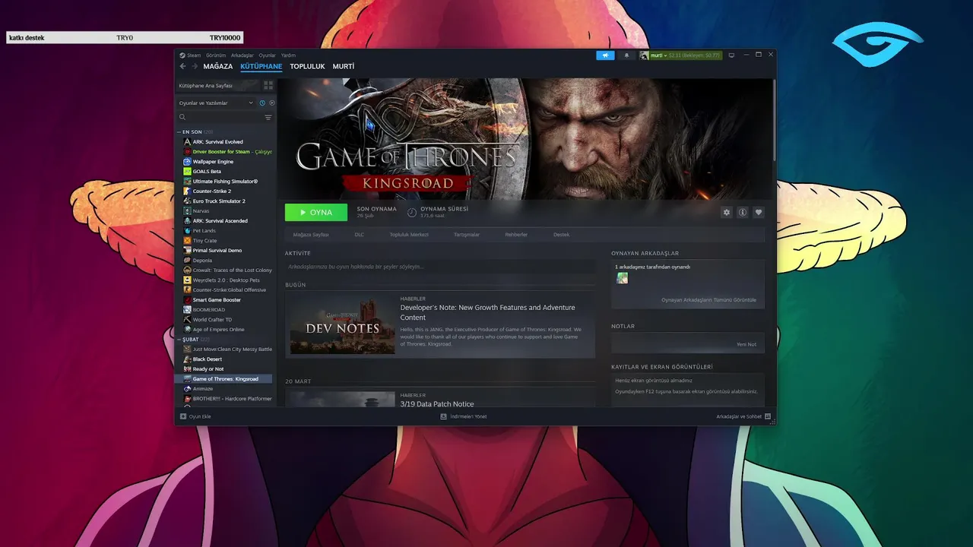
Task: Click Oynayan Arkadaşların Tümünü Görüntüle link
Action: click(x=708, y=300)
